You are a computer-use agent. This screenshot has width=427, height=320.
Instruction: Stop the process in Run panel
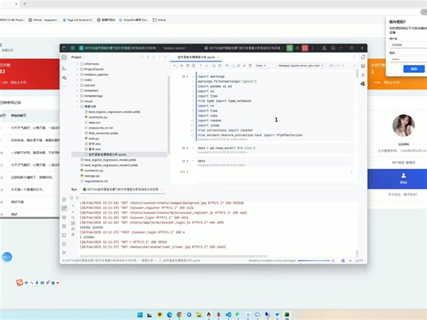(x=77, y=198)
